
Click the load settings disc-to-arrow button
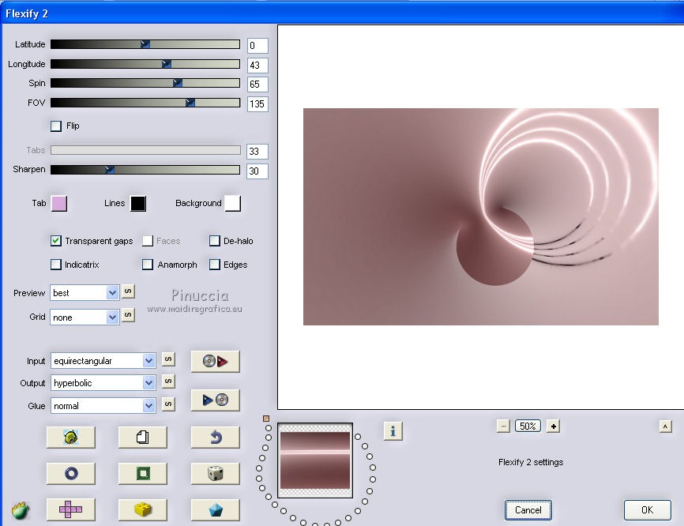[215, 361]
